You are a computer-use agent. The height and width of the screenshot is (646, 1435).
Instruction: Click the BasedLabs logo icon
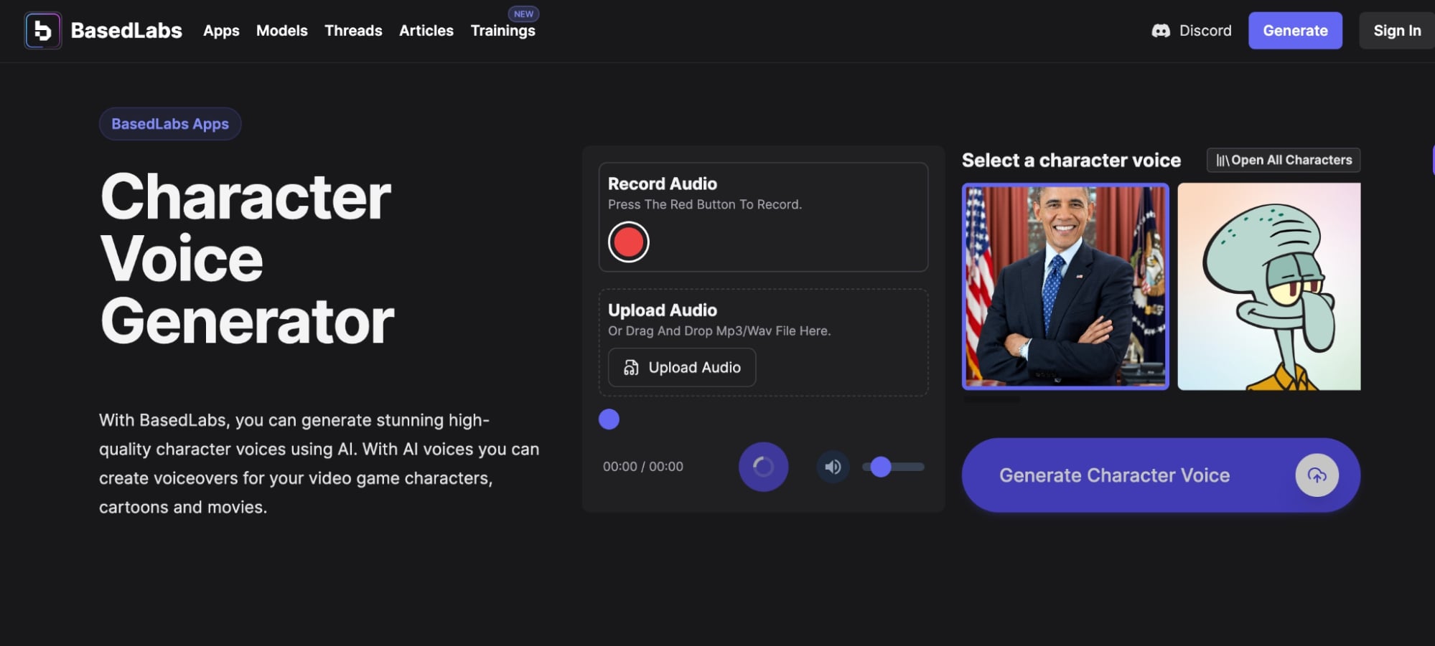pos(43,31)
